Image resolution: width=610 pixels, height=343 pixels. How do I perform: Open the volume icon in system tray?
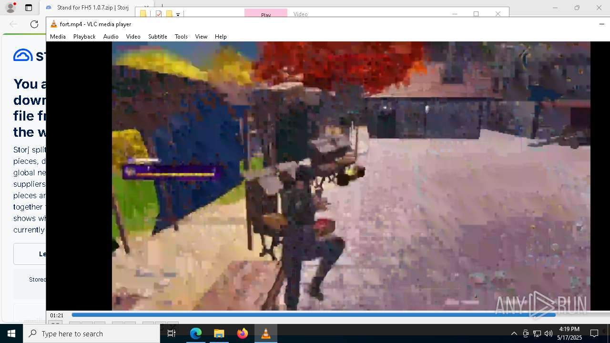pyautogui.click(x=549, y=333)
